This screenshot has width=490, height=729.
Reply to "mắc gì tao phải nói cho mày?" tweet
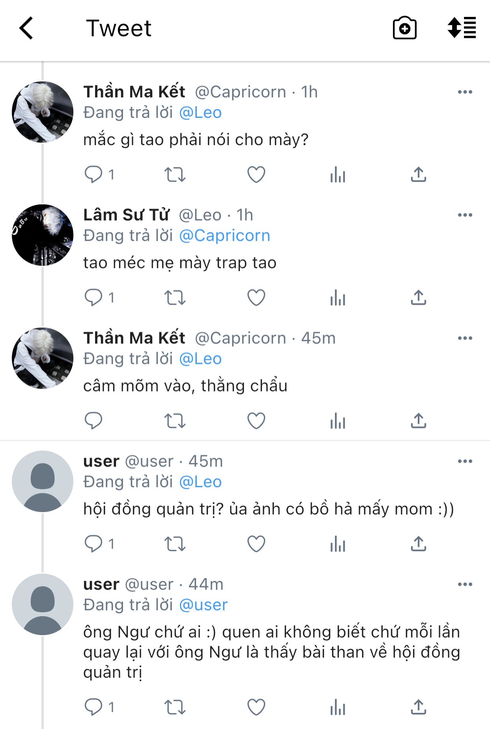(94, 175)
